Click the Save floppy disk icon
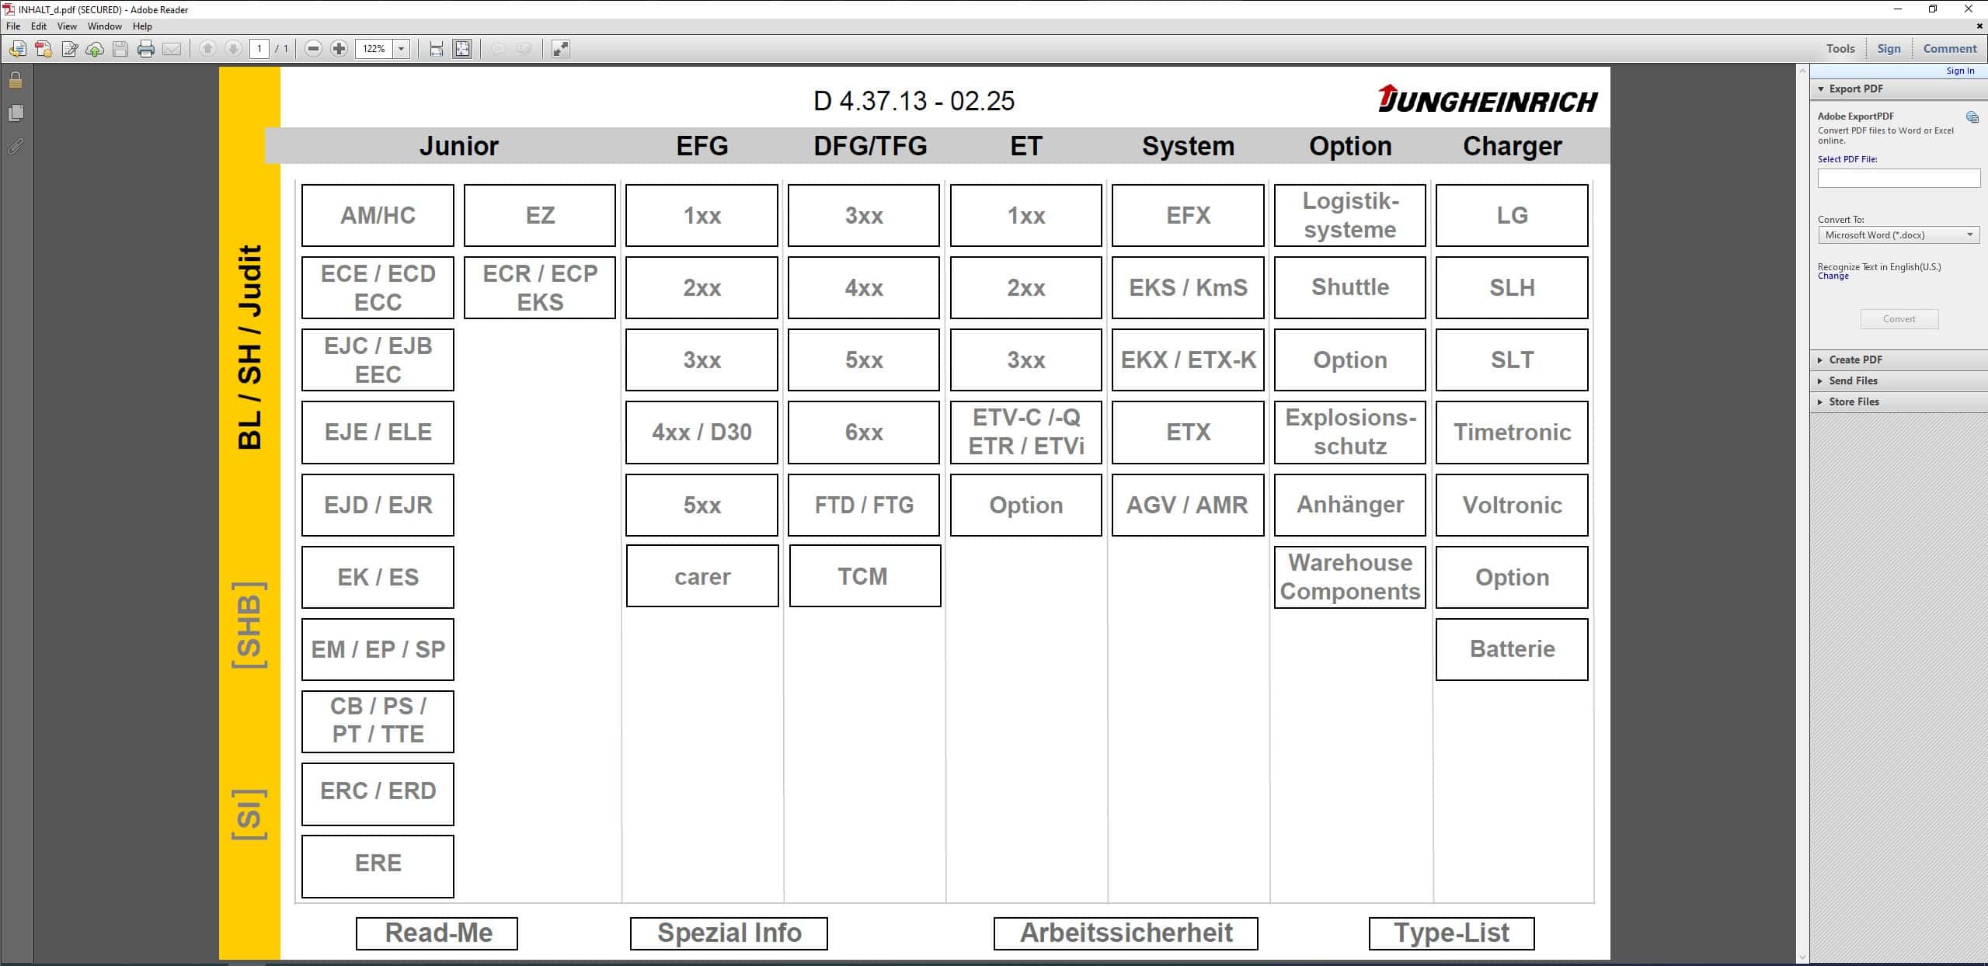This screenshot has height=966, width=1988. coord(120,49)
